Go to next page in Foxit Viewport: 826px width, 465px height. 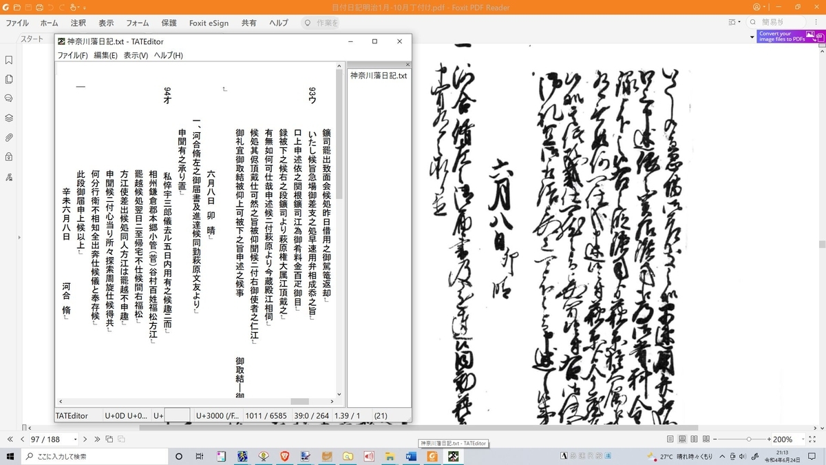pyautogui.click(x=85, y=439)
